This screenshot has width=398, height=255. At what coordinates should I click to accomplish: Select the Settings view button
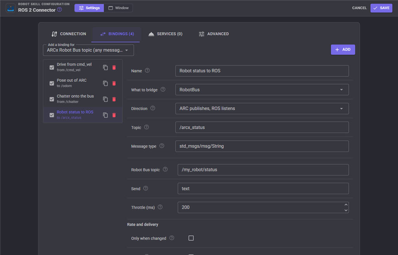tap(89, 8)
